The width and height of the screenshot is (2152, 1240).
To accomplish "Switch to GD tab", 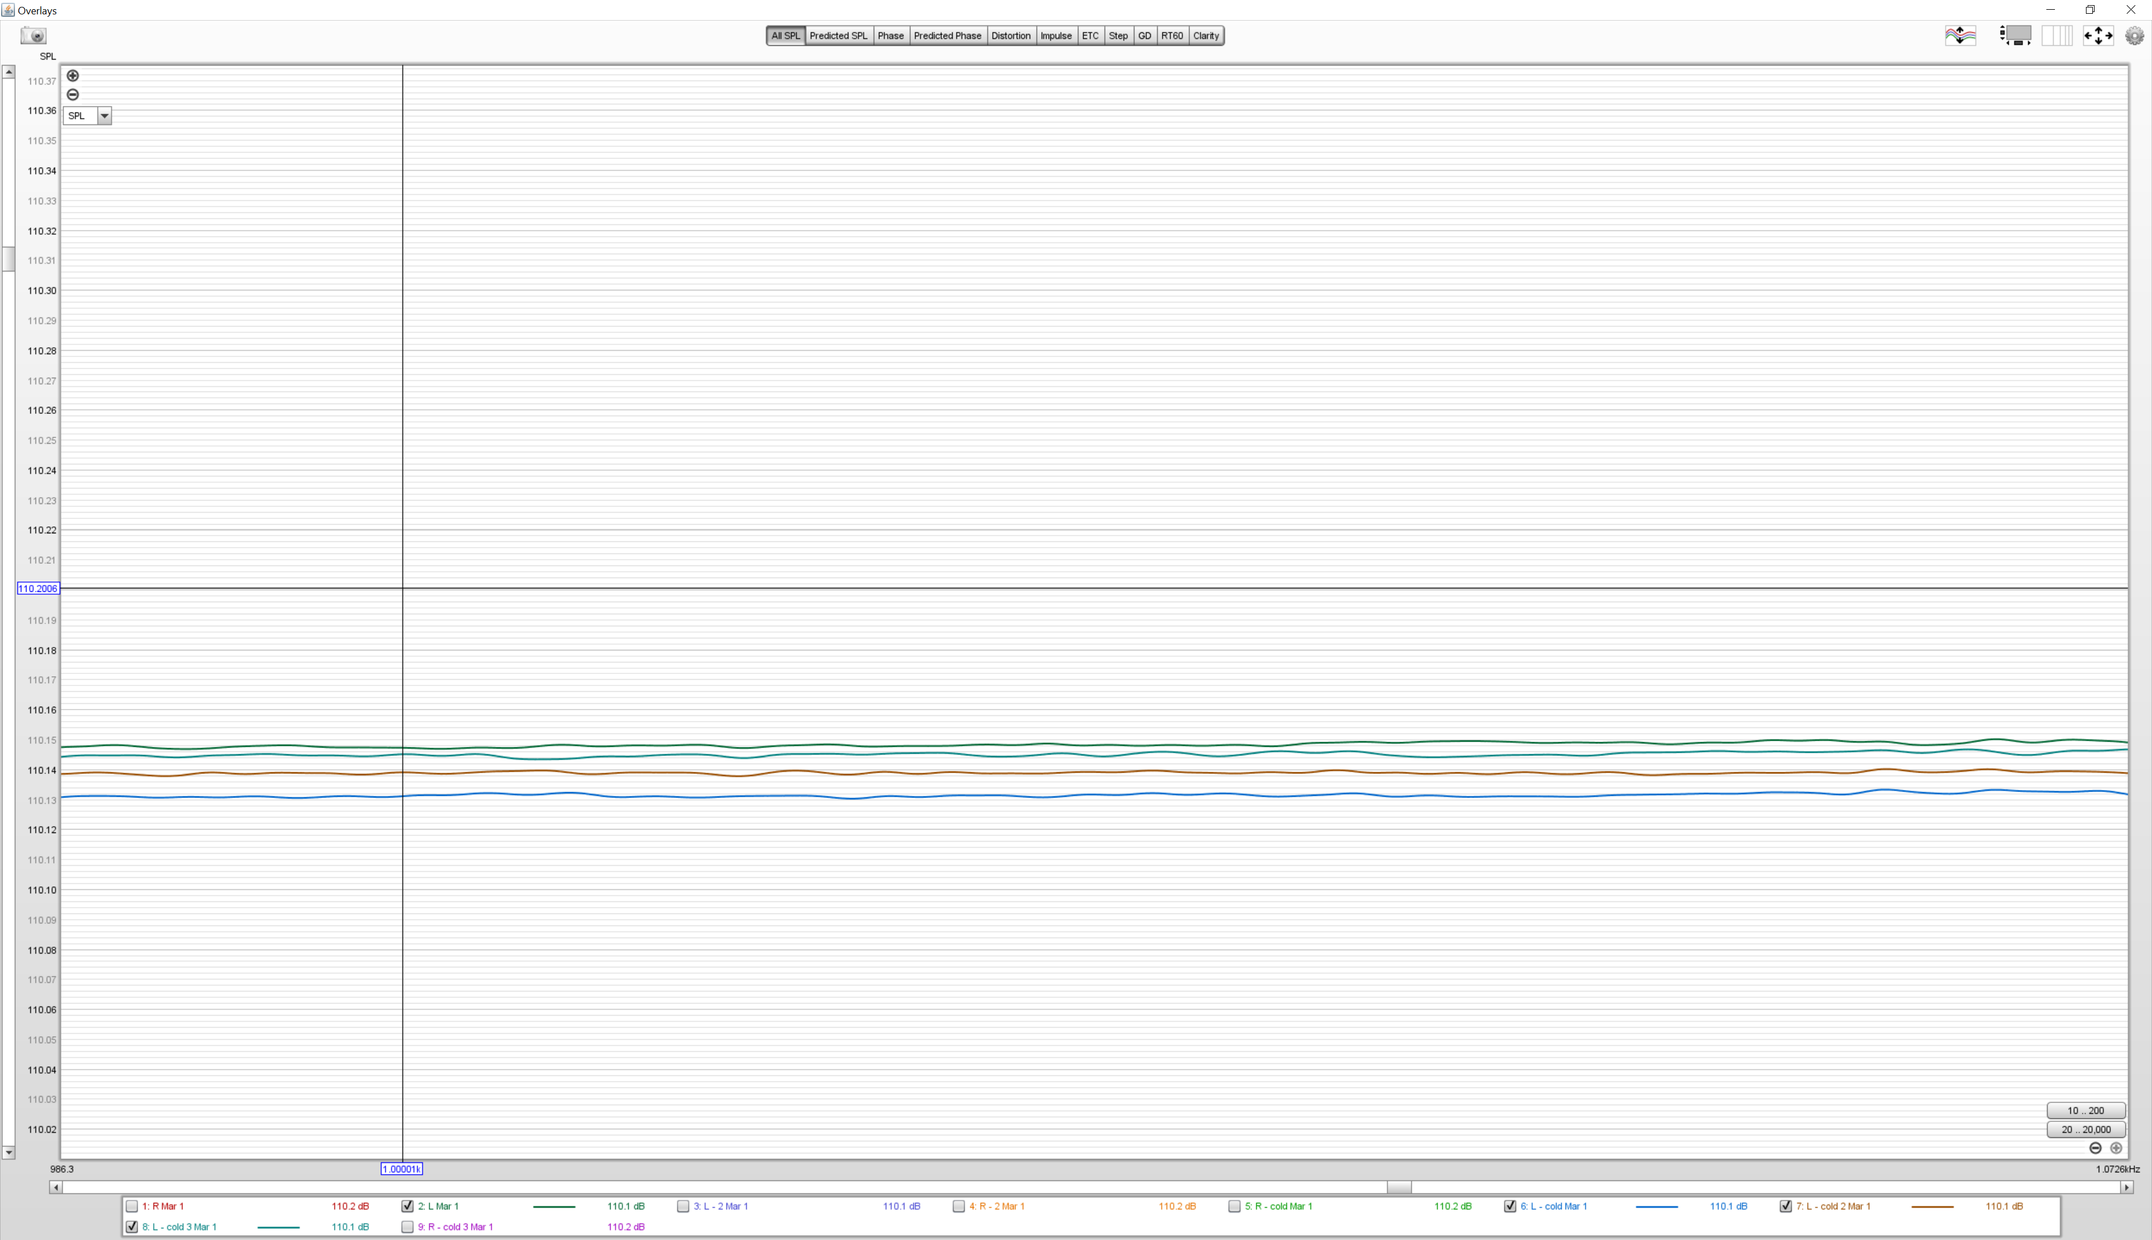I will (1145, 36).
